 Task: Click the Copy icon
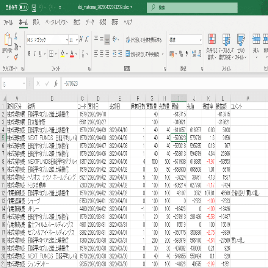(16, 47)
